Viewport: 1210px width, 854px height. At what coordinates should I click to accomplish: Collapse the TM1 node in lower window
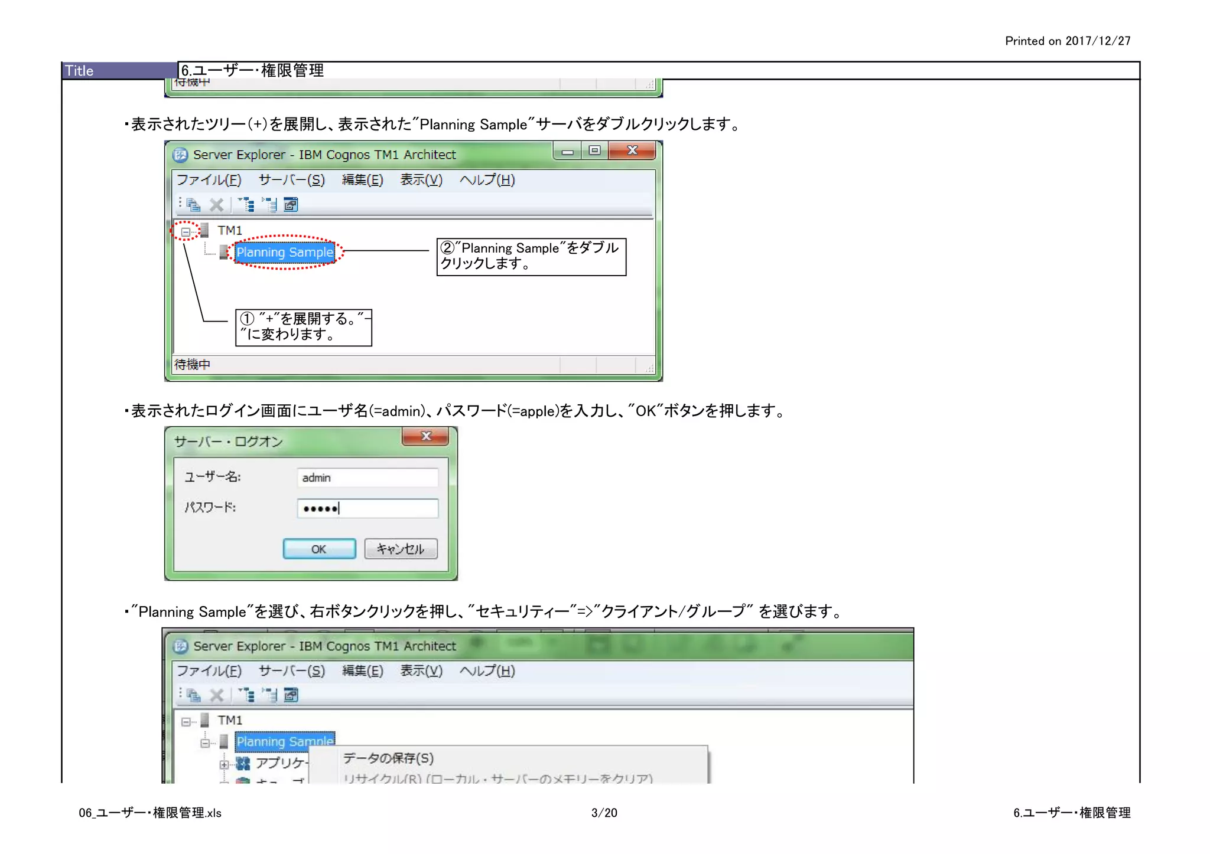tap(186, 721)
